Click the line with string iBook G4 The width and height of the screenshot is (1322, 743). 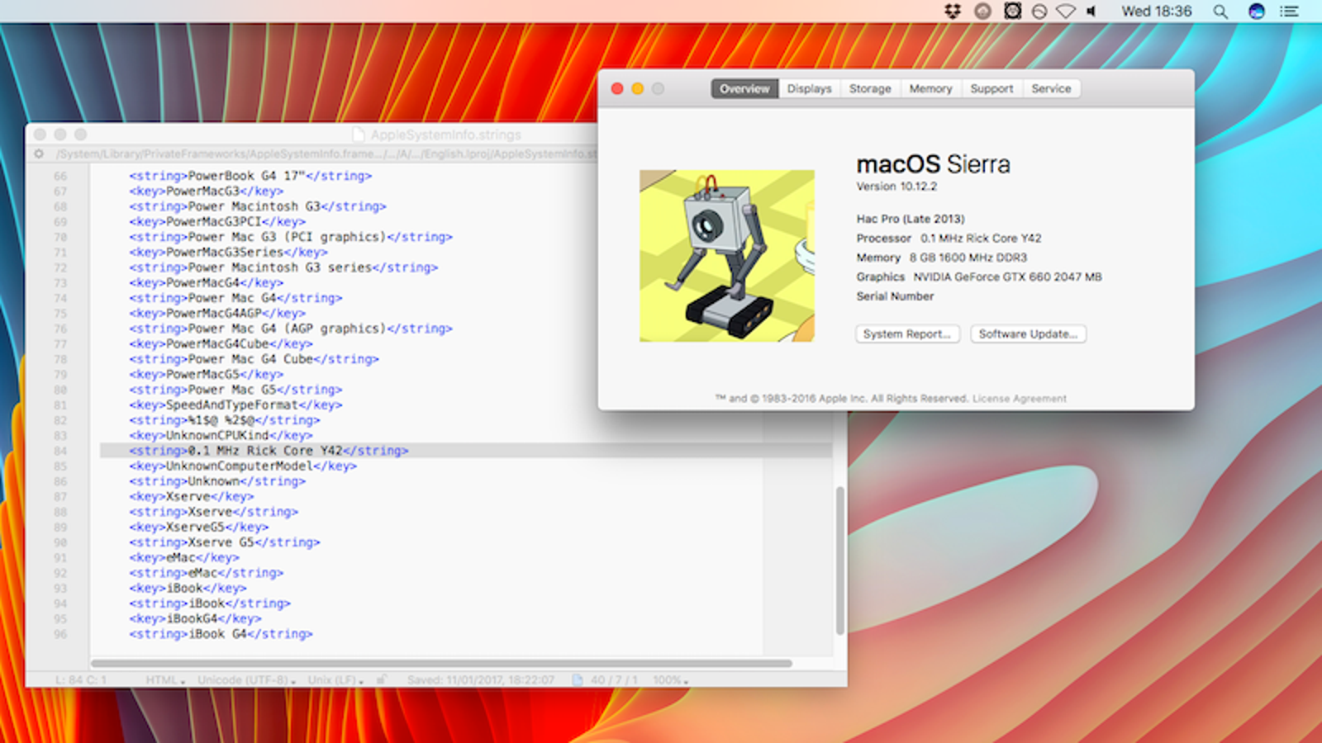coord(221,634)
